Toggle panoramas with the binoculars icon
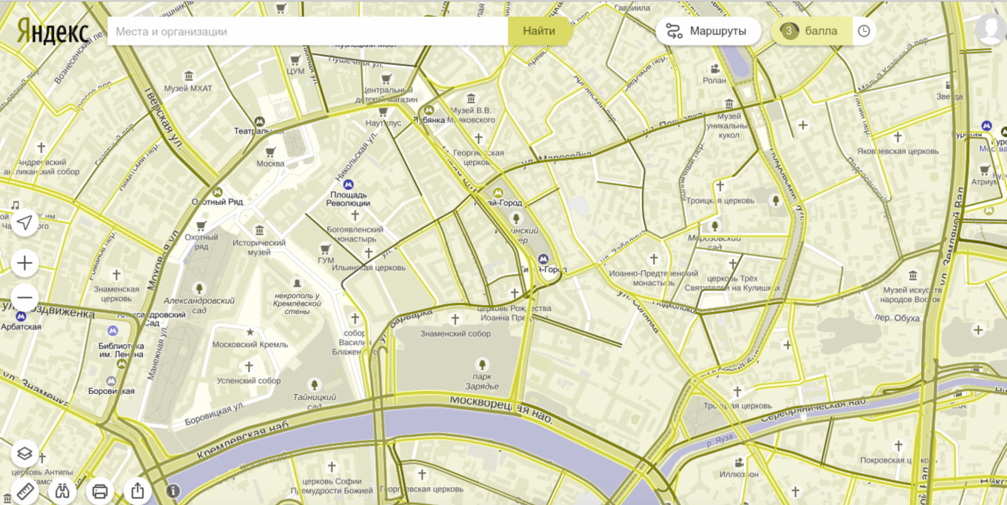This screenshot has width=1007, height=505. [62, 491]
